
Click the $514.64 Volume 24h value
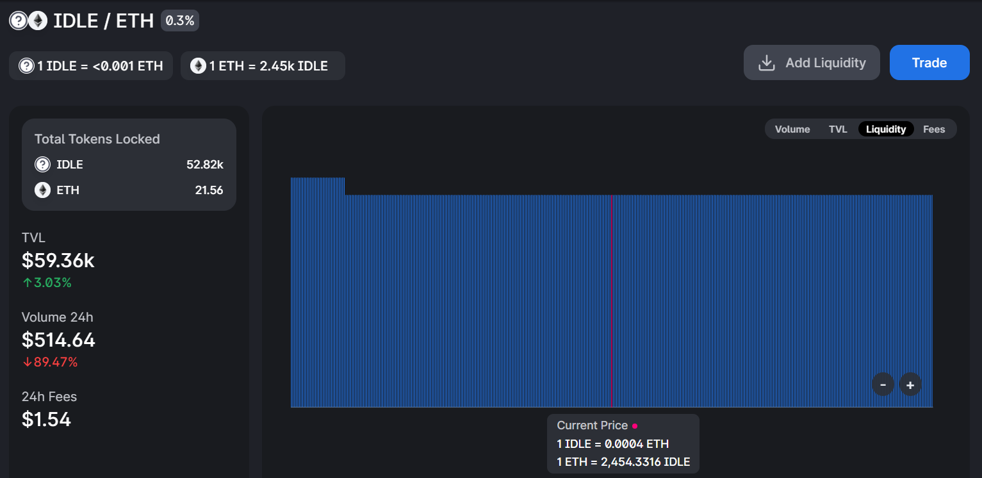58,340
